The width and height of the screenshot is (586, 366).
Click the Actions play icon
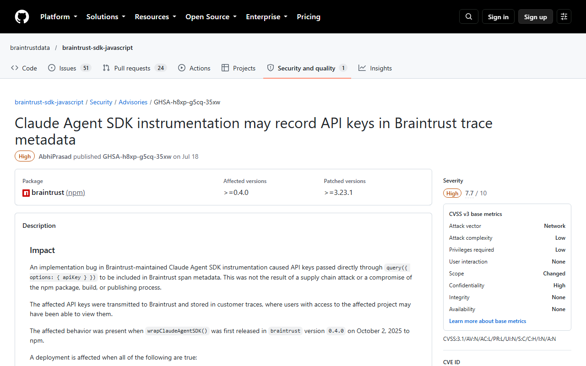tap(182, 68)
